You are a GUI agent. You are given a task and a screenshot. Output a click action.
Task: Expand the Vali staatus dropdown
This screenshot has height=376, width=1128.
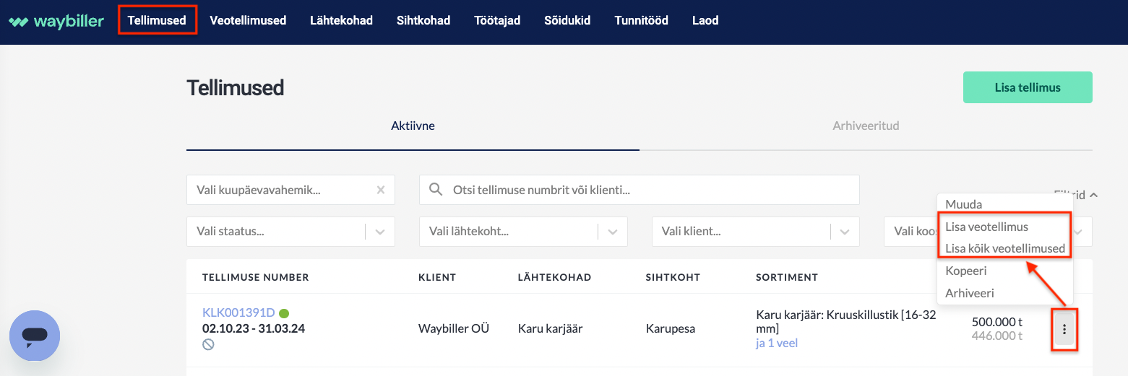pyautogui.click(x=380, y=232)
